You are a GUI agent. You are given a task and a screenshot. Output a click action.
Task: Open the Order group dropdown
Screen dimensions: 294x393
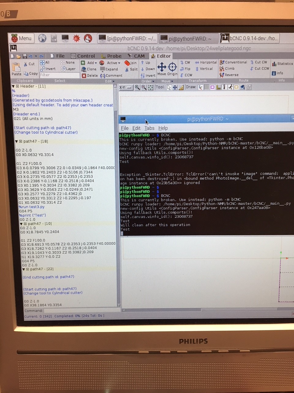pyautogui.click(x=148, y=81)
